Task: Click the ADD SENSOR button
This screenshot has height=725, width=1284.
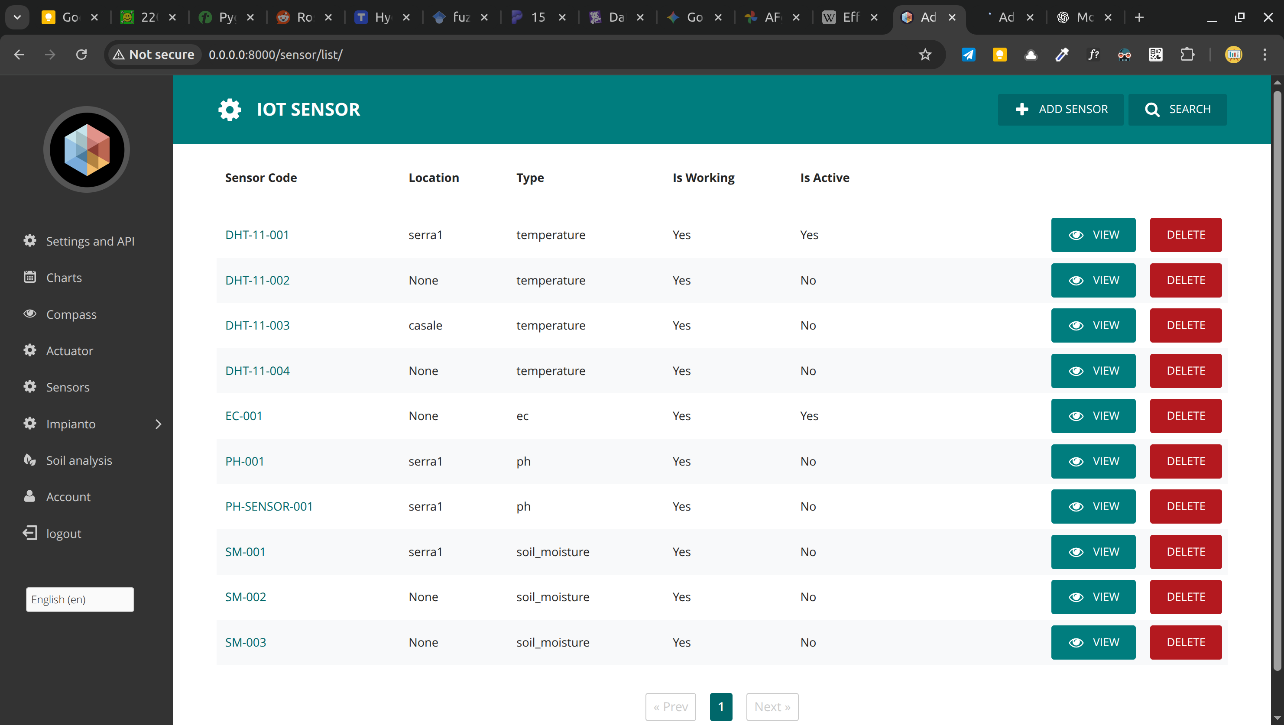Action: [x=1060, y=109]
